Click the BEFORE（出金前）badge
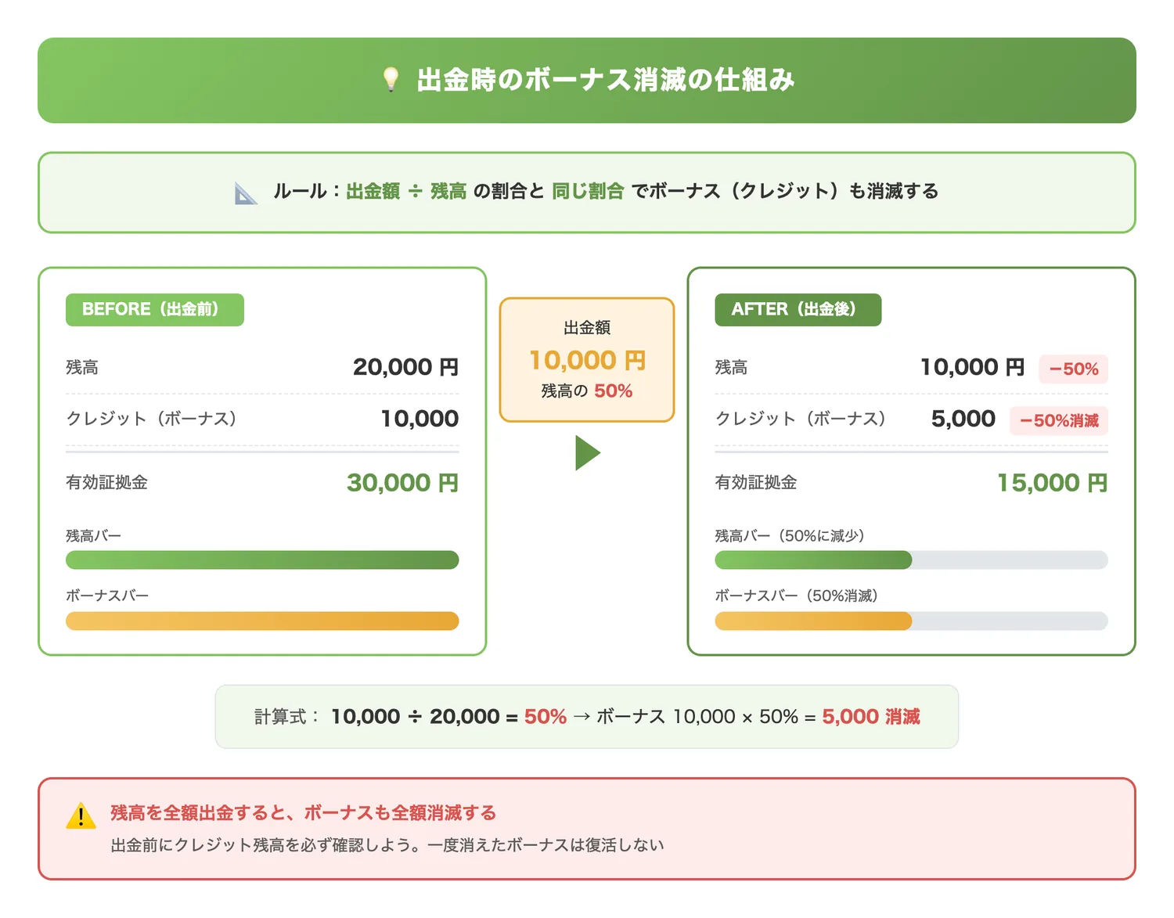 point(155,309)
